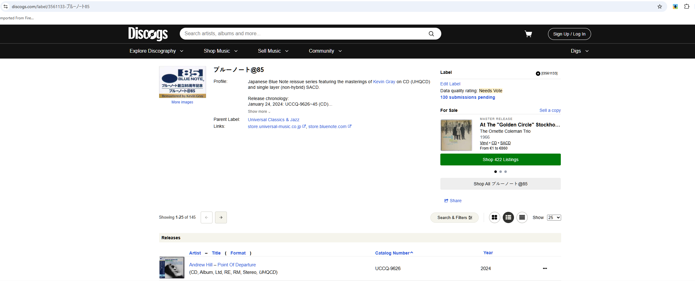Screen dimensions: 695x281
Task: Select second carousel dot
Action: point(501,172)
